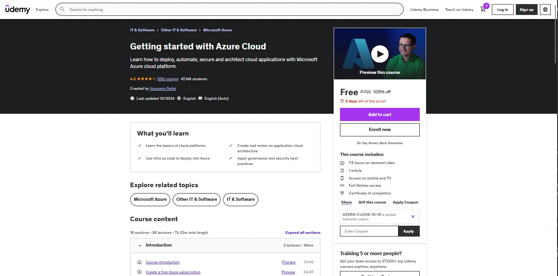This screenshot has height=276, width=558.
Task: Click the Certificate of completion text
Action: [x=370, y=193]
